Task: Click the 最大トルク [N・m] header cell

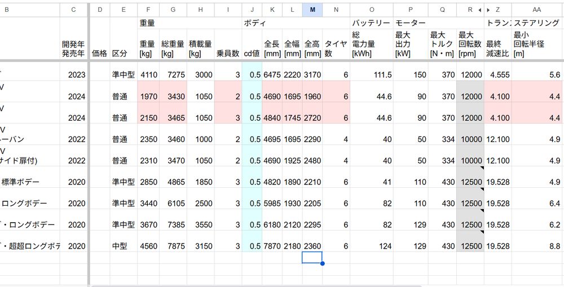Action: [442, 44]
